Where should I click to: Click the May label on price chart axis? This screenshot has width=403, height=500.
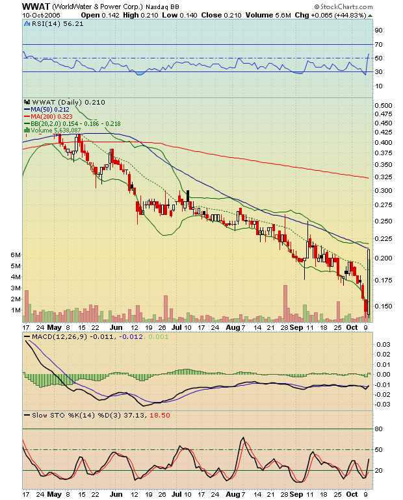[54, 327]
